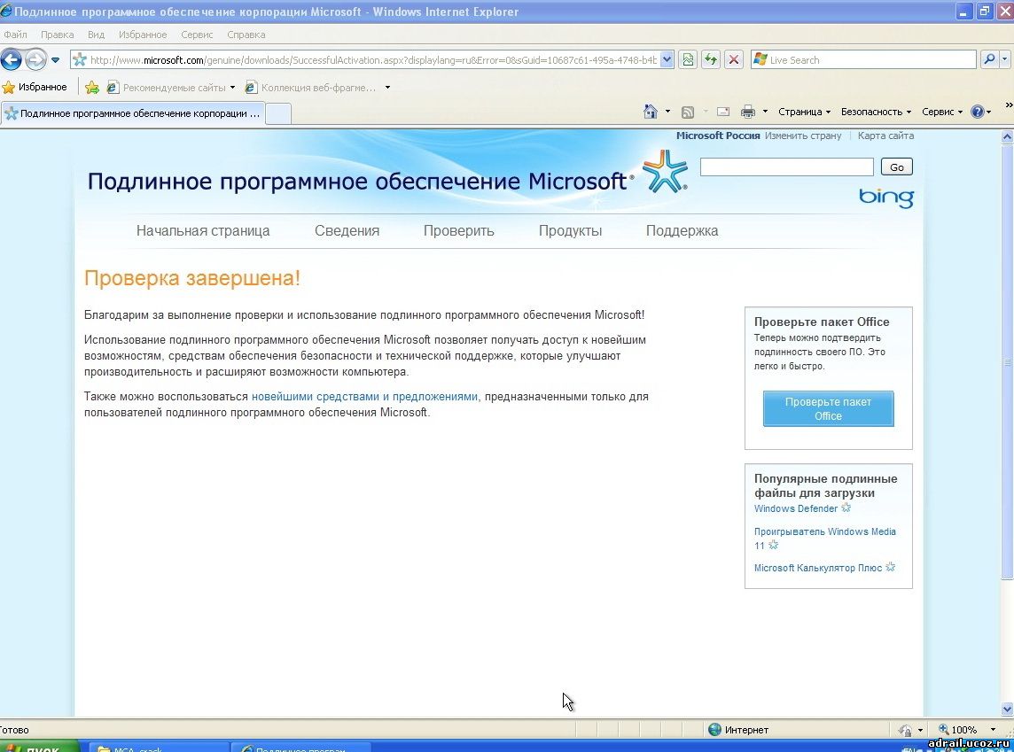Open the Справка menu

coord(246,35)
